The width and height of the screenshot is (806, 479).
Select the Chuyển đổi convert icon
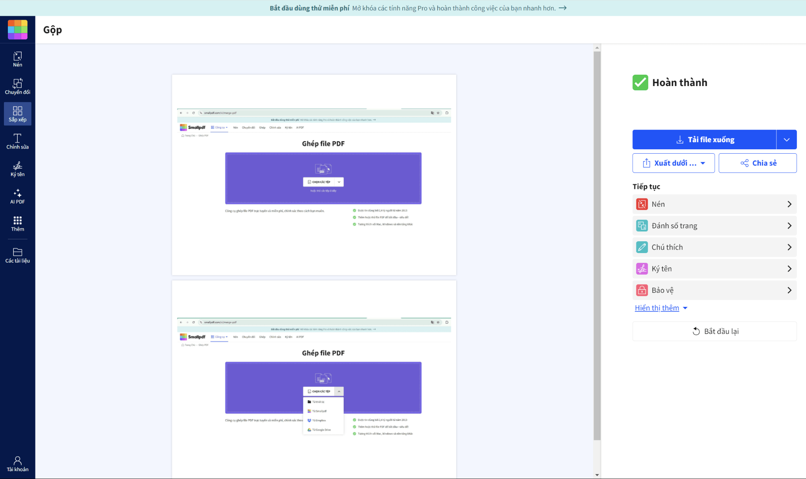[17, 86]
